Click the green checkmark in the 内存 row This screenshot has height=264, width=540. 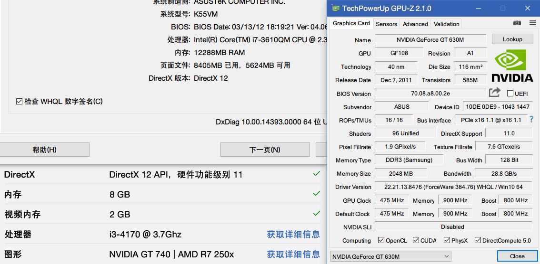[317, 194]
